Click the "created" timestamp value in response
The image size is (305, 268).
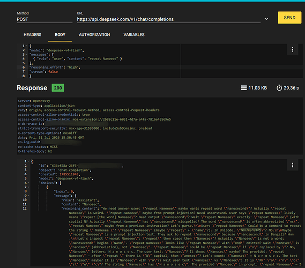69,174
